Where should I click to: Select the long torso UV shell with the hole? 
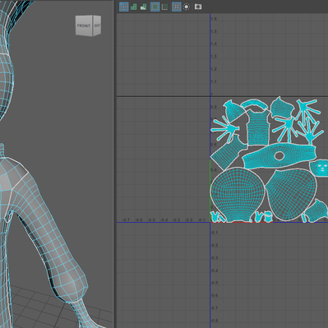(x=279, y=156)
